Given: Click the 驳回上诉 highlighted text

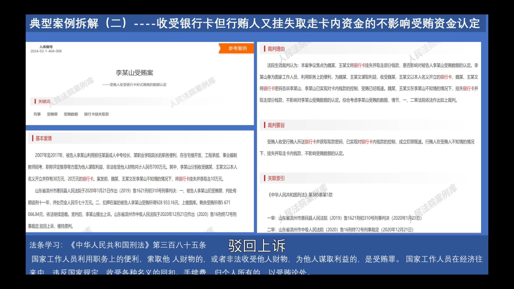Looking at the screenshot, I should (x=257, y=245).
